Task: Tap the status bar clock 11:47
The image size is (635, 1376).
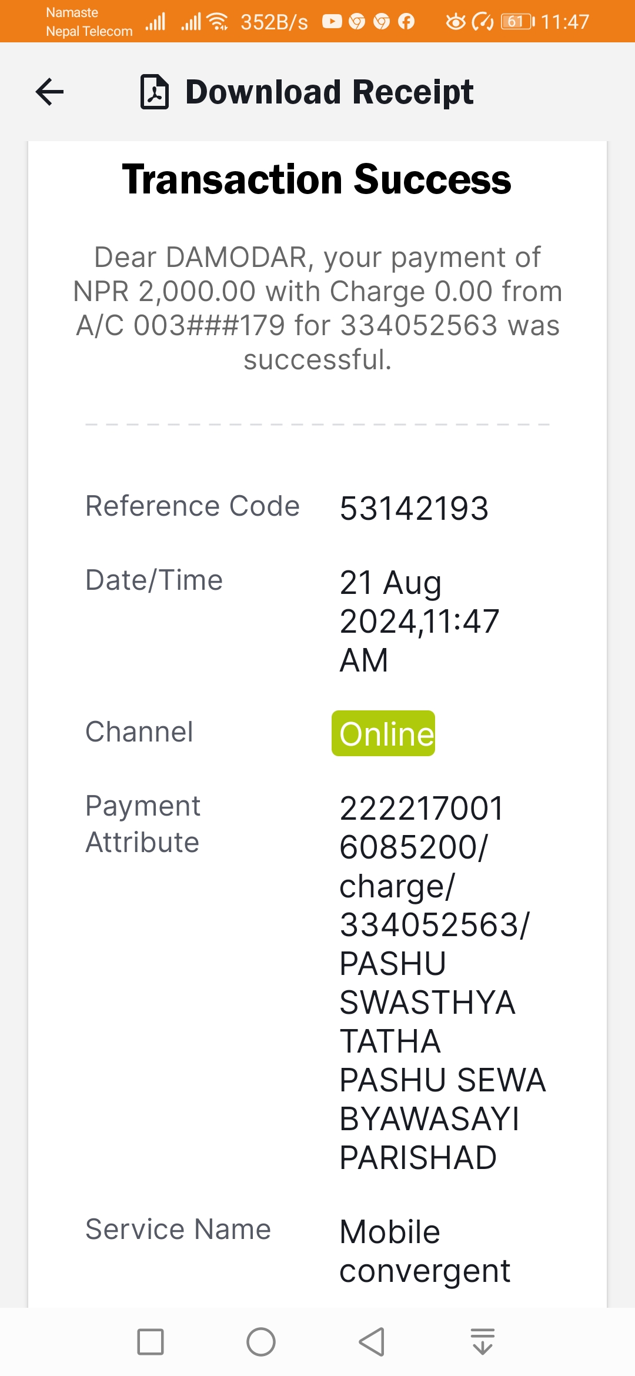Action: tap(564, 22)
